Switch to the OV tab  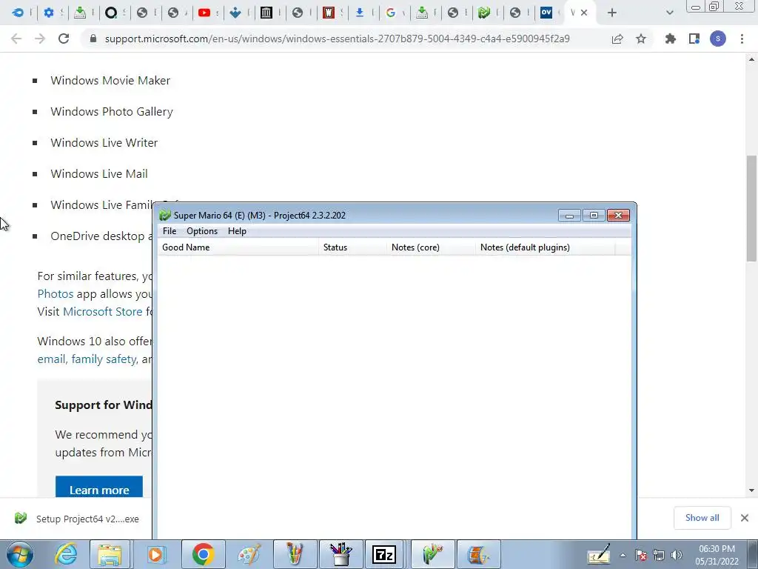coord(546,13)
